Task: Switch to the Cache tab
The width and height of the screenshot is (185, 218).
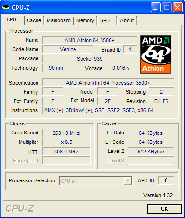Action: pyautogui.click(x=34, y=20)
